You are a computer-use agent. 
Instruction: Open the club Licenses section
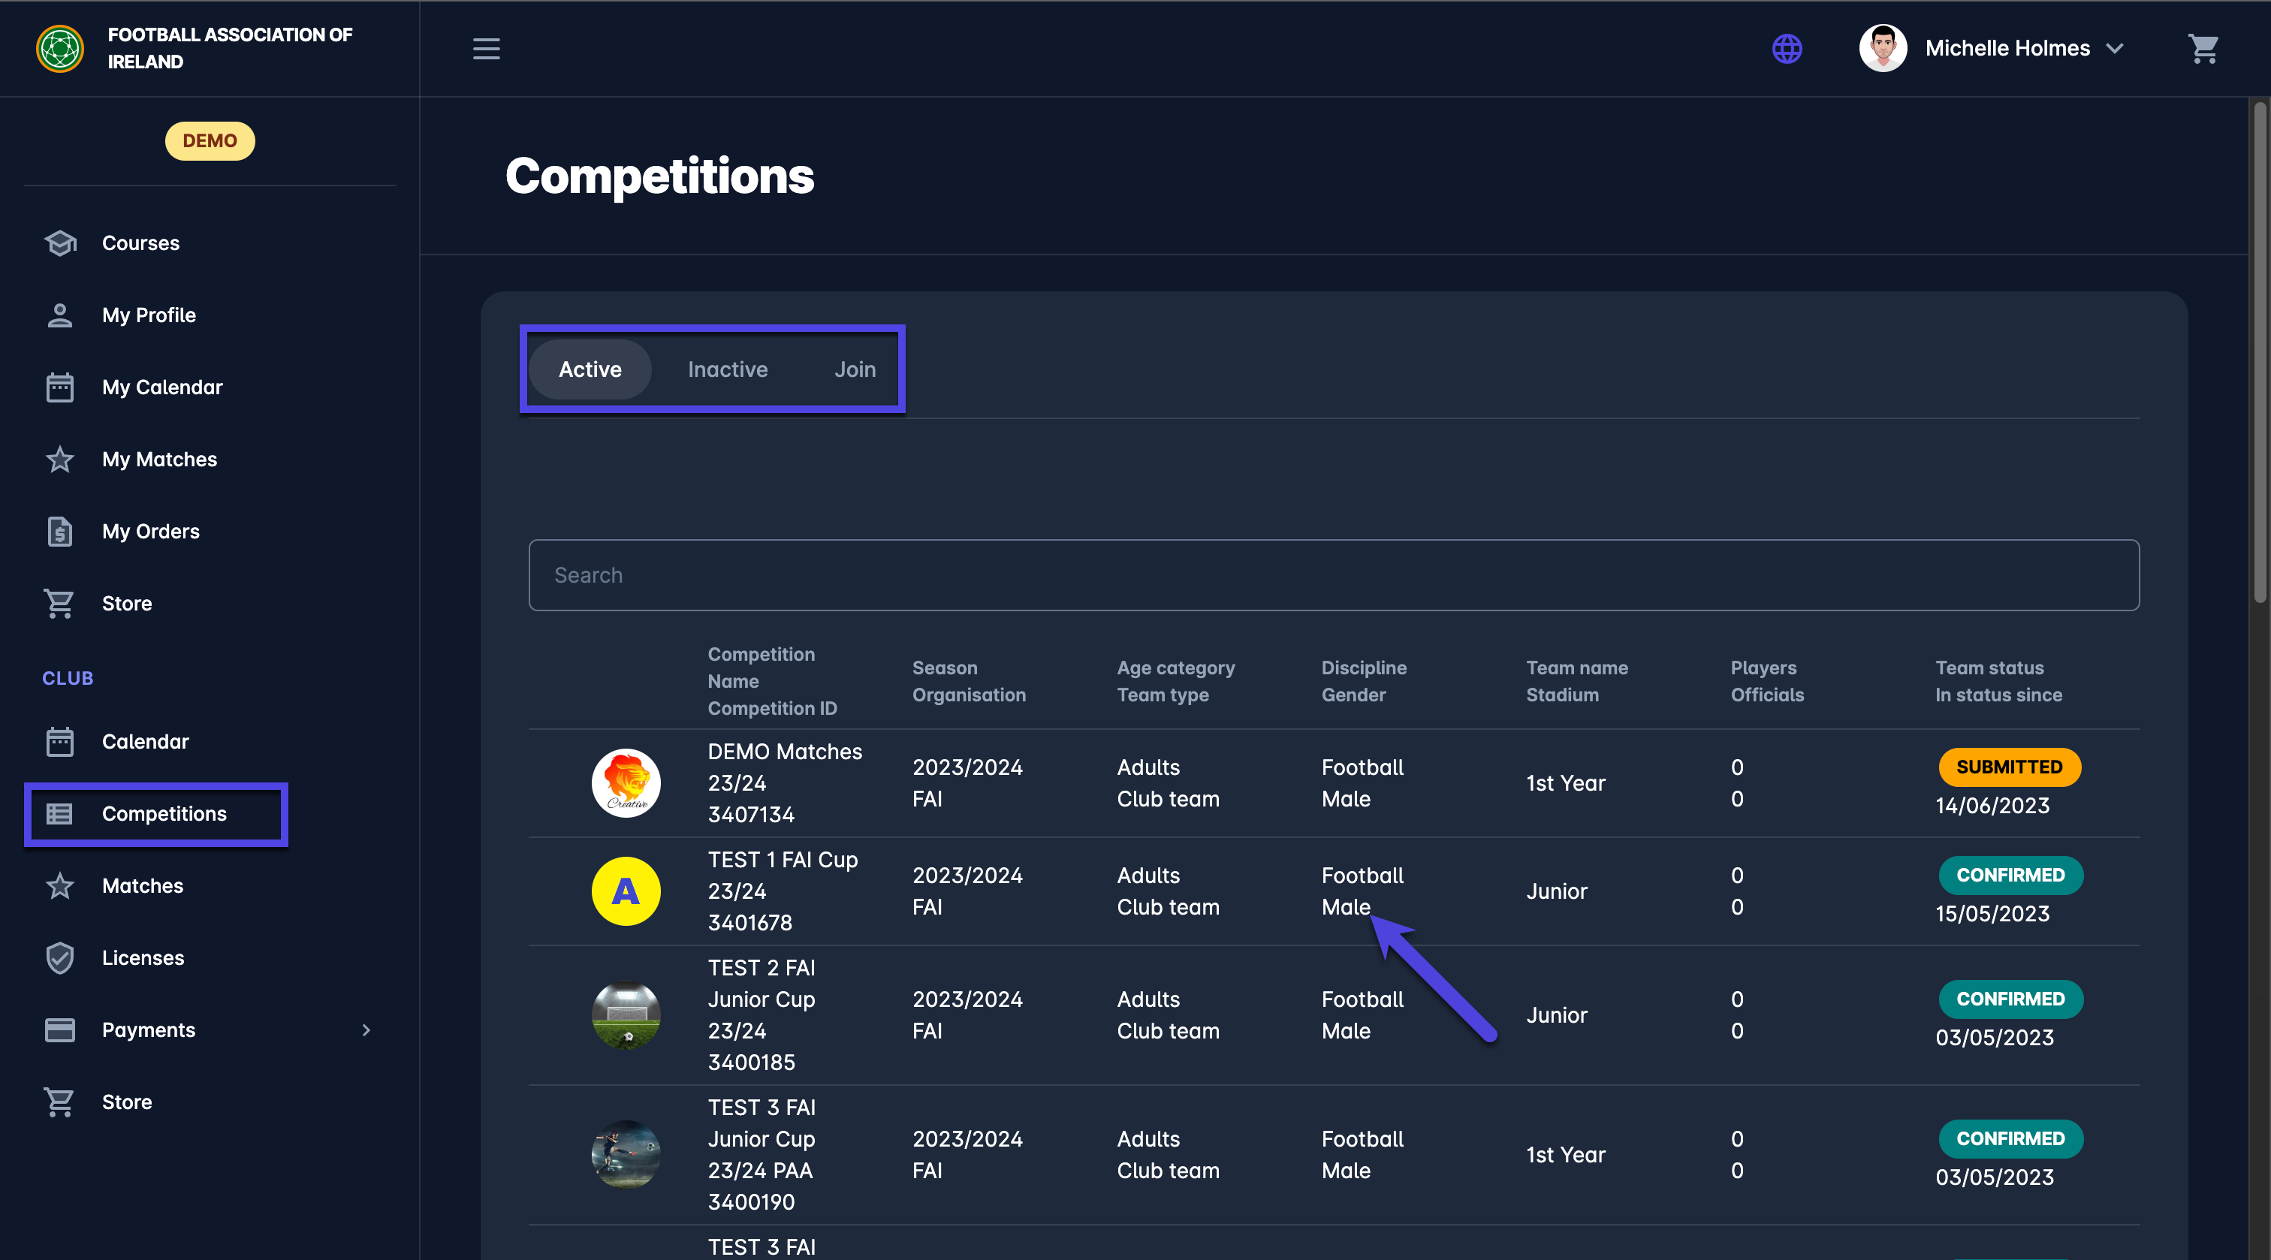(143, 957)
